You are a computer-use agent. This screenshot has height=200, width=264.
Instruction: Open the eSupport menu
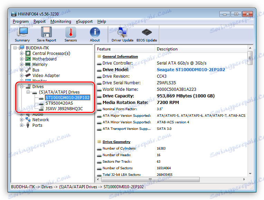pyautogui.click(x=84, y=21)
